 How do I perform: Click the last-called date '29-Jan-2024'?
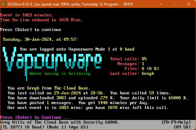[67, 93]
